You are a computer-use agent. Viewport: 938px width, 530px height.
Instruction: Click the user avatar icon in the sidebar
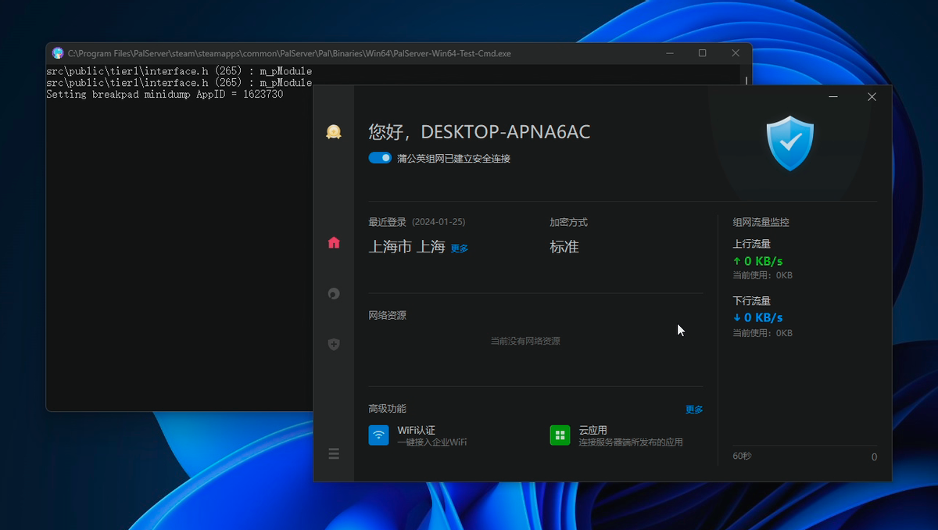tap(334, 132)
